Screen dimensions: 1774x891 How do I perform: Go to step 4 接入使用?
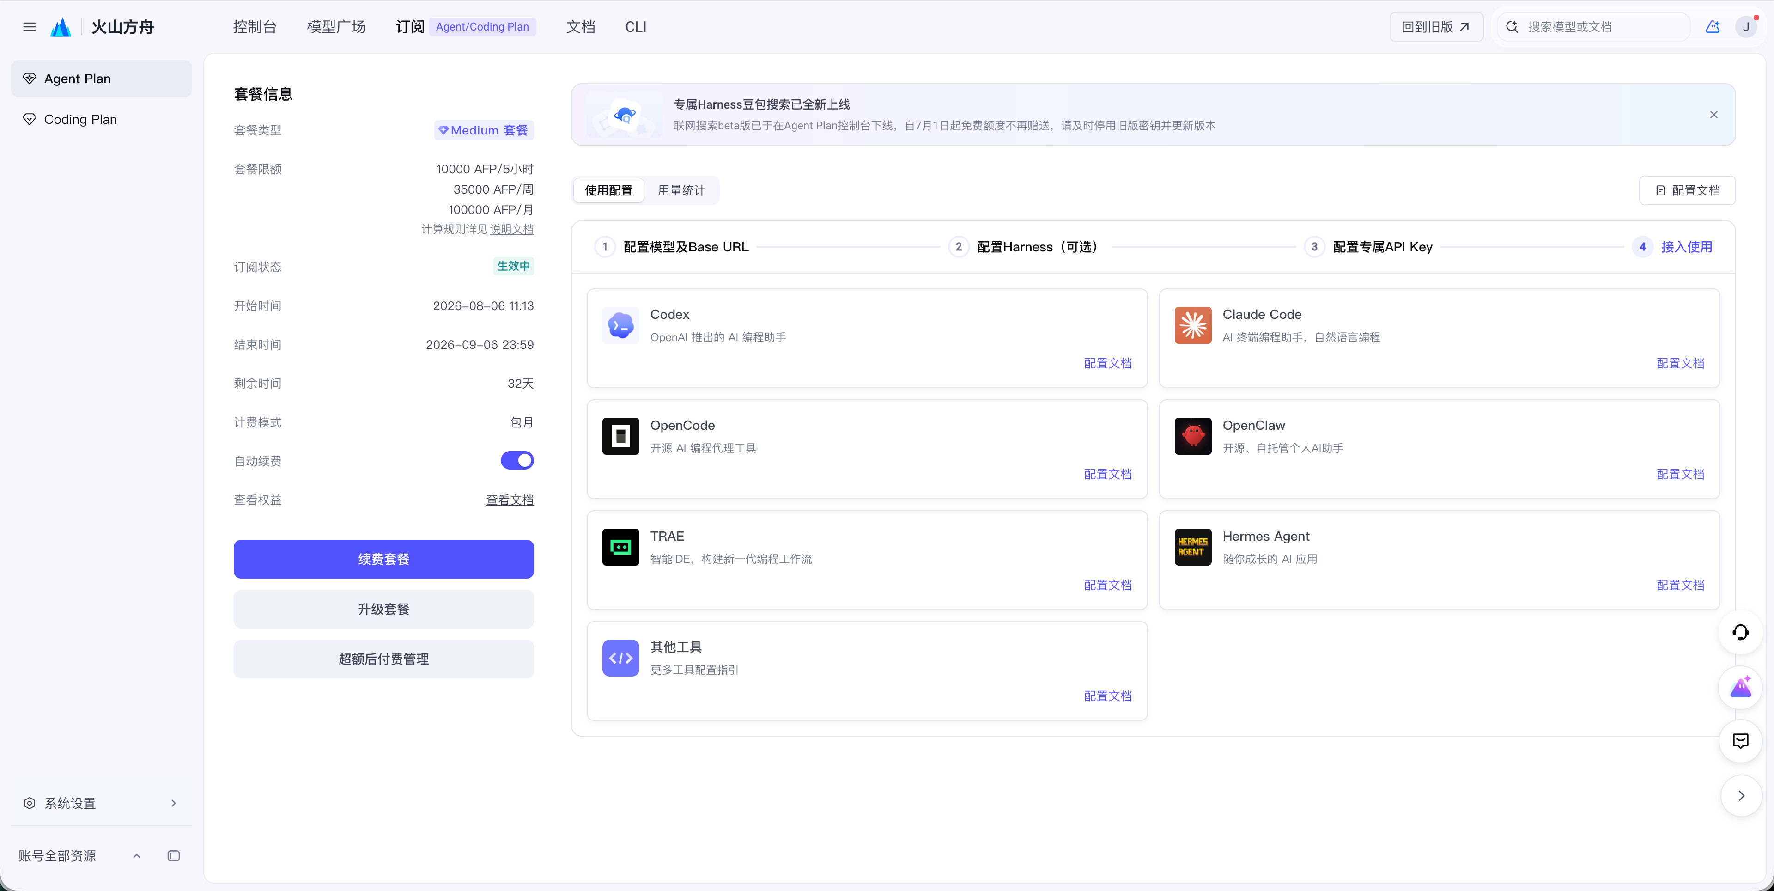coord(1672,247)
